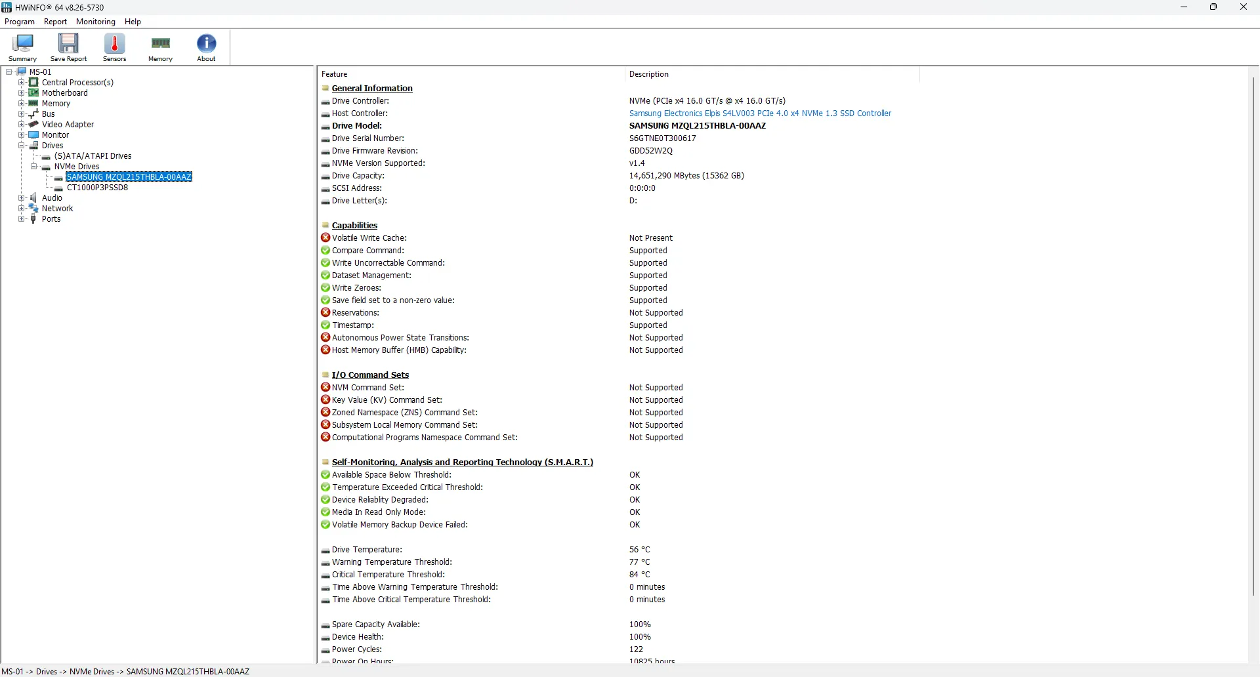Screen dimensions: 1260x677
Task: Click the Ports plug tree icon
Action: 33,218
